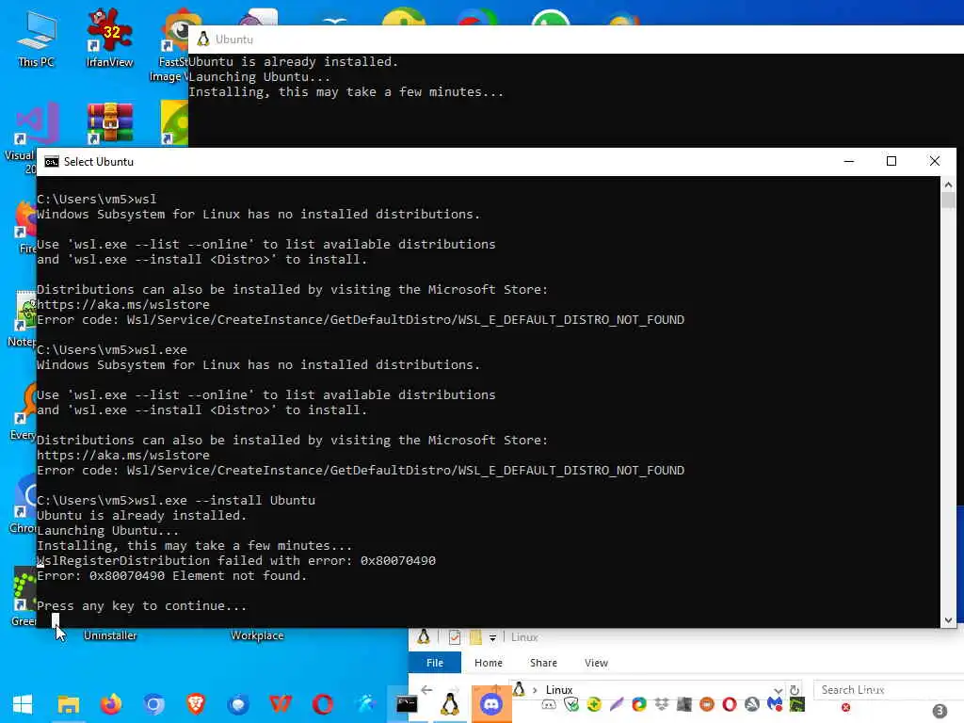
Task: Expand the quick access toolbar dropdown in Explorer
Action: coord(492,638)
